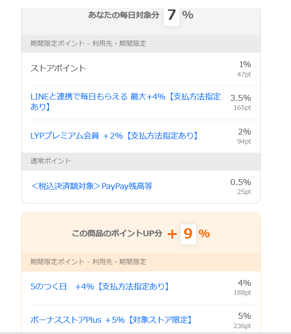291x334 pixels.
Task: Click the gray 期間限定ポイント section header
Action: pyautogui.click(x=88, y=44)
